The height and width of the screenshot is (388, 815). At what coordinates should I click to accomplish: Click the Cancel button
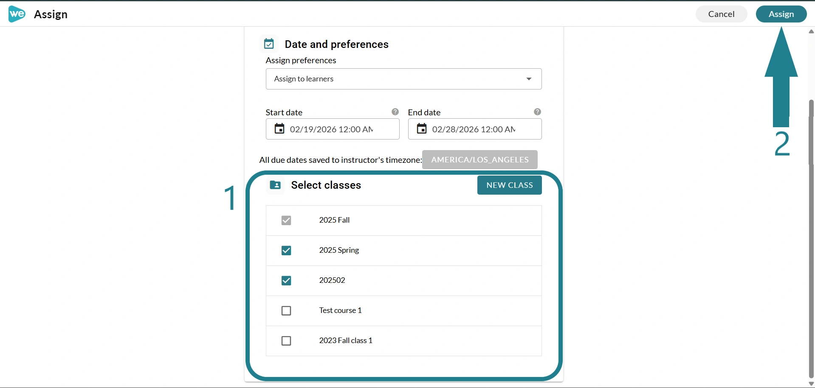pos(721,14)
